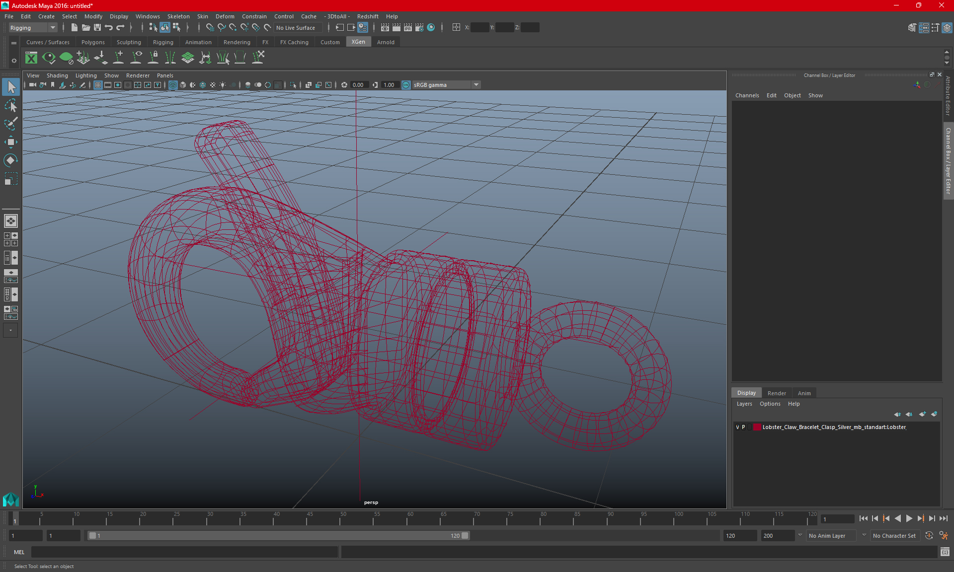This screenshot has height=572, width=954.
Task: Open the layer editor Options menu
Action: [770, 404]
